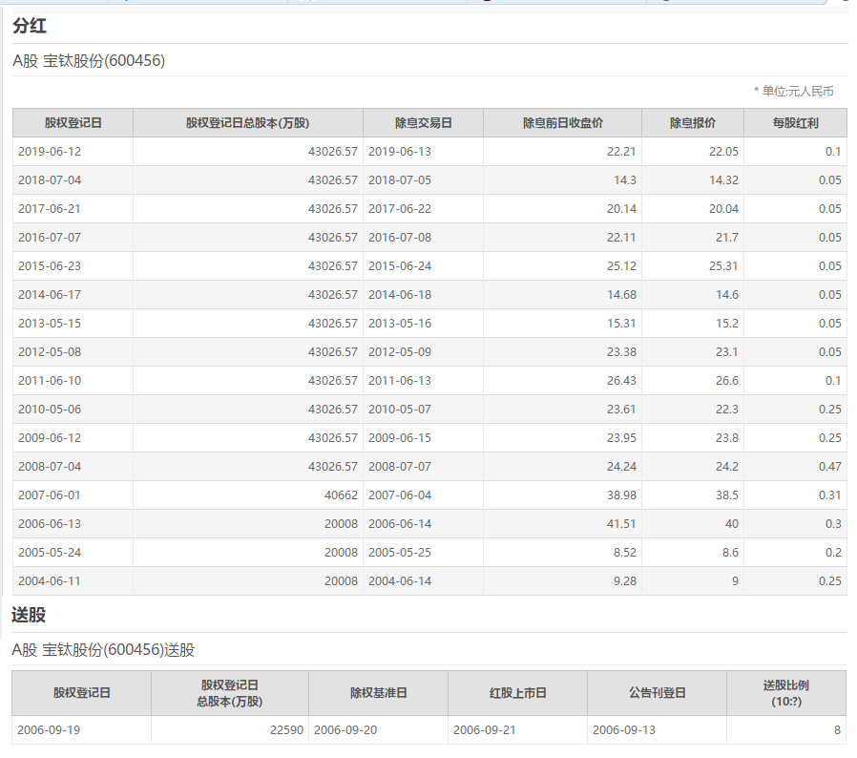
Task: Click closing price 15.31
Action: click(x=621, y=324)
